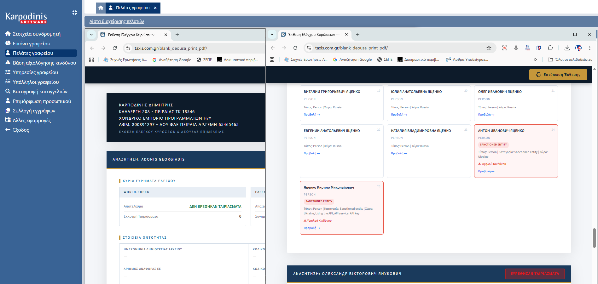Open Προβολή link for АНТОН ИВАНОВИЧ ЯЦЕНКО
This screenshot has height=284, width=598.
pyautogui.click(x=486, y=171)
